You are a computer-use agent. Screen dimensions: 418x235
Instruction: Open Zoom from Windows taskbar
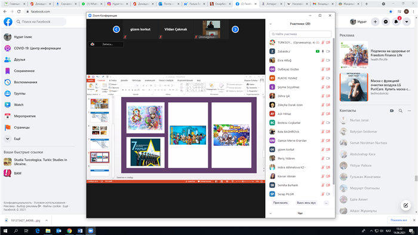pyautogui.click(x=91, y=231)
